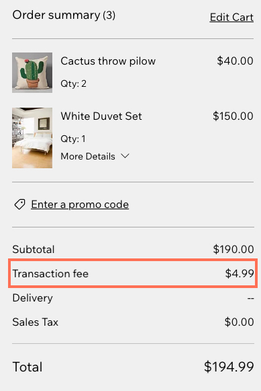
Task: Open the Cactus throw pillow thumbnail
Action: coord(32,72)
